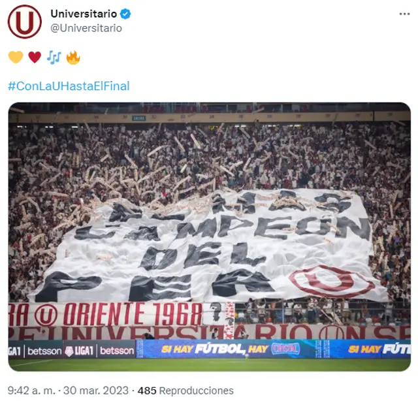Click the date 30 mar. 2023
Screen dimensions: 418x401
[x=96, y=391]
